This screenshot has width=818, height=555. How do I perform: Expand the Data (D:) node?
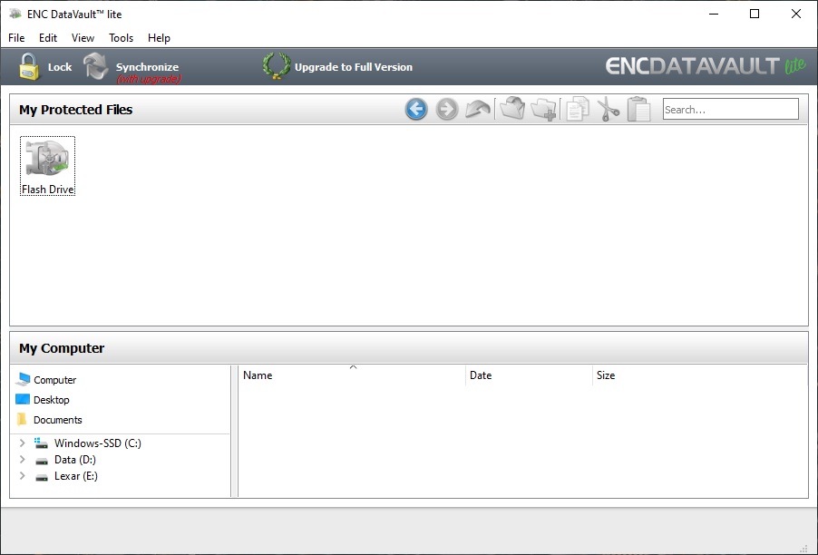tap(22, 460)
